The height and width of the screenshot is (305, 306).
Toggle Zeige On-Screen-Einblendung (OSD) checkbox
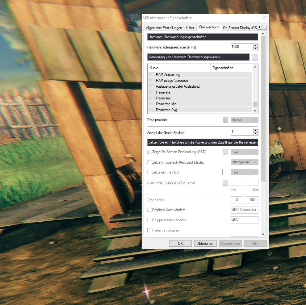pos(149,152)
